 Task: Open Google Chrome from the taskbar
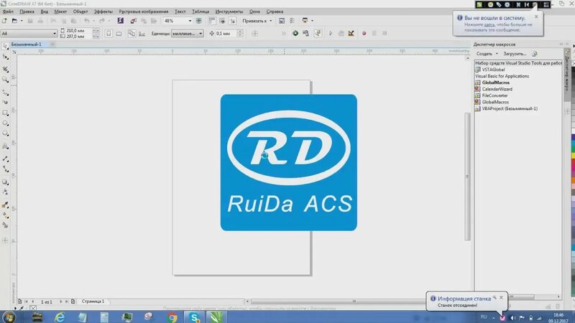(x=172, y=317)
